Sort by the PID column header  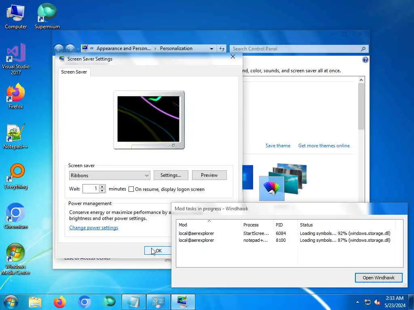[x=285, y=224]
